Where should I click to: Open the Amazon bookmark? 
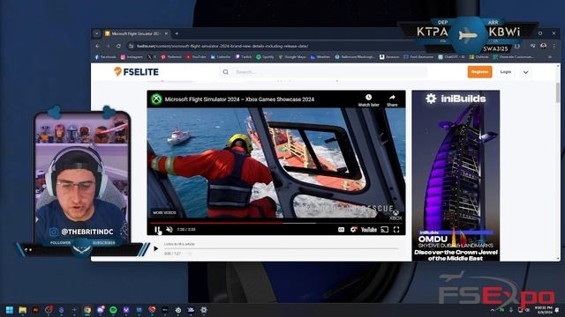tap(389, 56)
